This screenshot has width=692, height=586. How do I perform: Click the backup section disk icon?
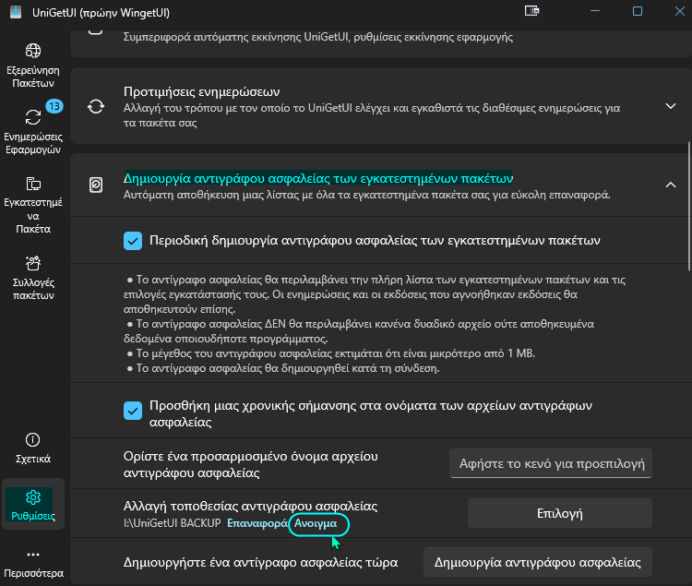(x=96, y=185)
